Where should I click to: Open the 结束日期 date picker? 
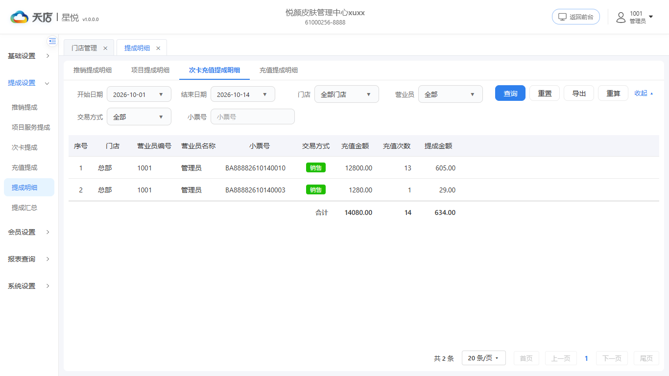tap(243, 94)
